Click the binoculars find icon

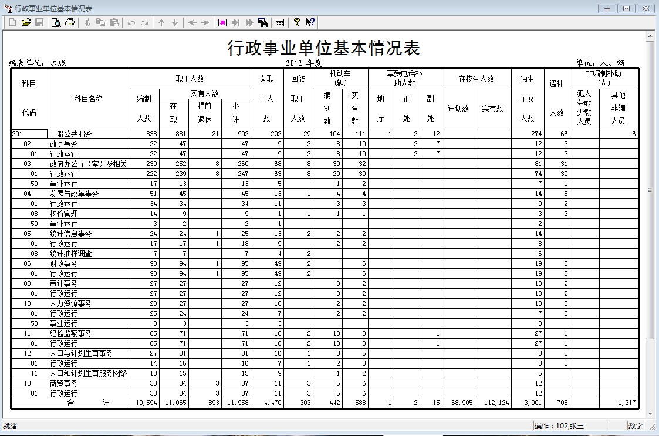click(x=263, y=22)
